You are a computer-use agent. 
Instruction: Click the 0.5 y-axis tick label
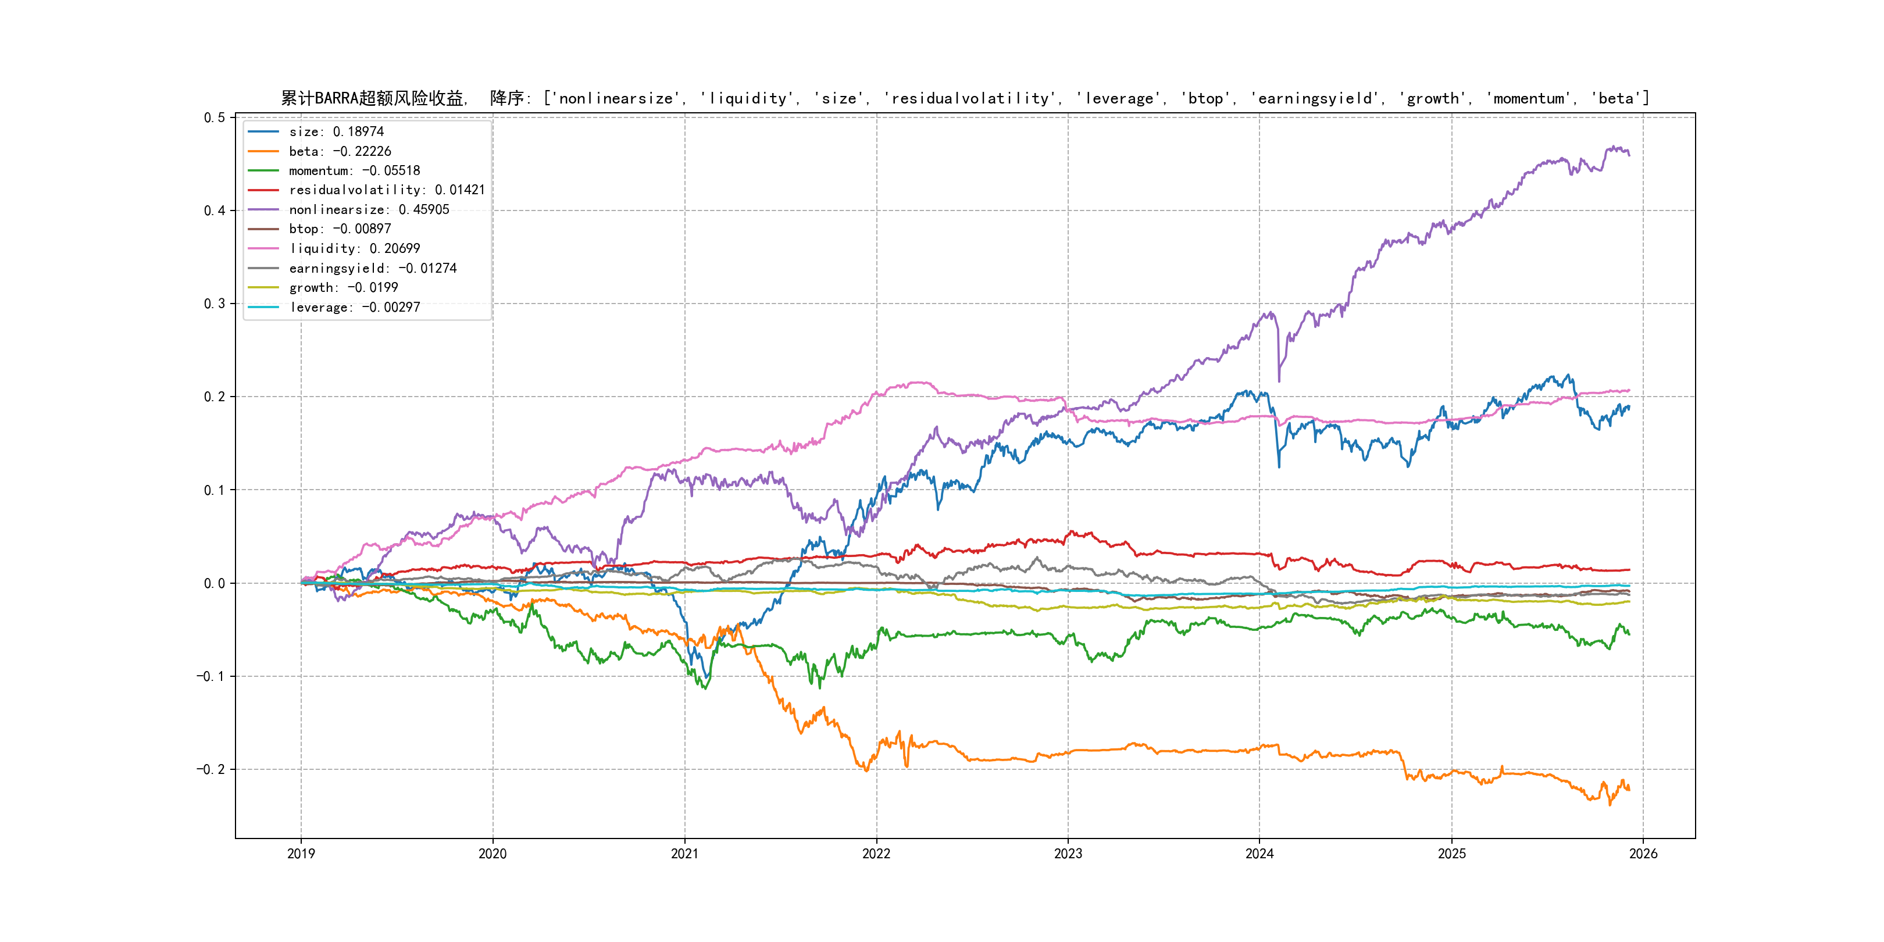pyautogui.click(x=215, y=117)
